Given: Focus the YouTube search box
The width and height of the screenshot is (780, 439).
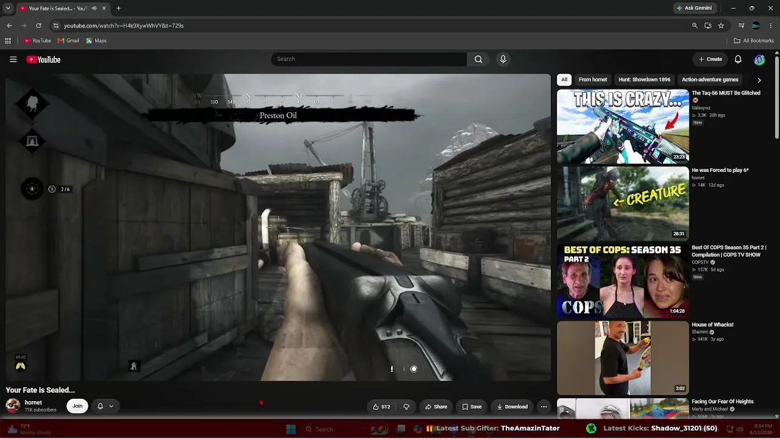Looking at the screenshot, I should [x=369, y=59].
